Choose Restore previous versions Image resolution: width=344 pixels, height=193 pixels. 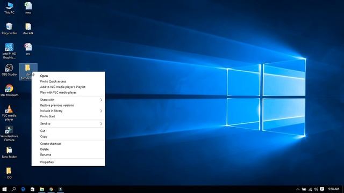[x=68, y=105]
